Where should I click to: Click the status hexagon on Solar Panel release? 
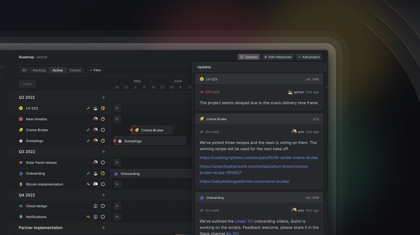coord(103,162)
